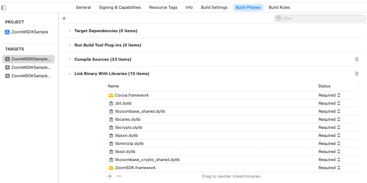This screenshot has width=367, height=183.
Task: Select the zbt.dylib row name
Action: pyautogui.click(x=123, y=103)
